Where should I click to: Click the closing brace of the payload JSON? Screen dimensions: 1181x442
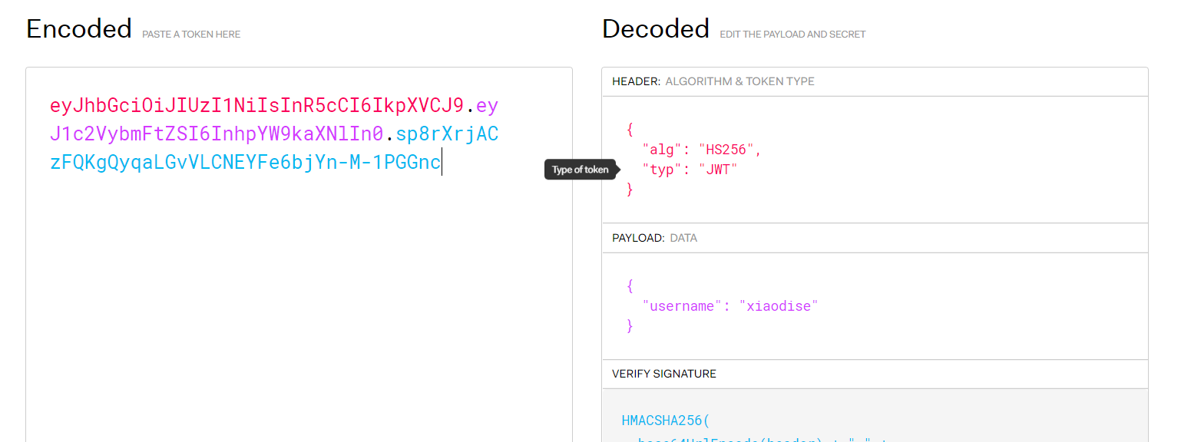pyautogui.click(x=630, y=326)
